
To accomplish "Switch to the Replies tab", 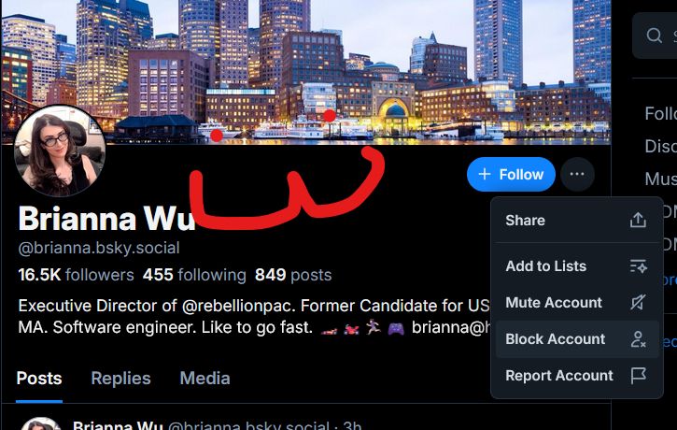I will click(120, 379).
